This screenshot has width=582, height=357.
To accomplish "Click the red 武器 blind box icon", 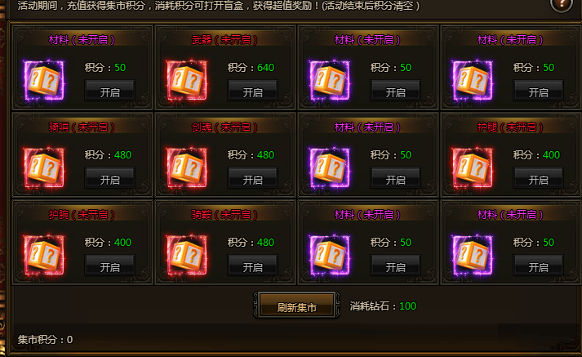I will tap(187, 80).
